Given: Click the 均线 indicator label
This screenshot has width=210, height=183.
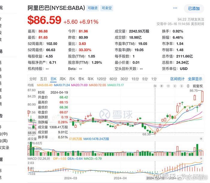Looking at the screenshot, I should (31, 85).
